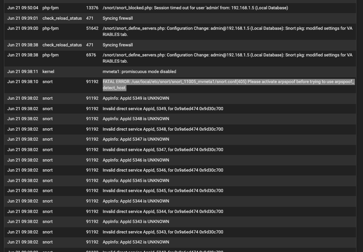Select 'AppInfo: AppId 5346 is UNKNOWN' message
This screenshot has width=363, height=252.
(136, 160)
